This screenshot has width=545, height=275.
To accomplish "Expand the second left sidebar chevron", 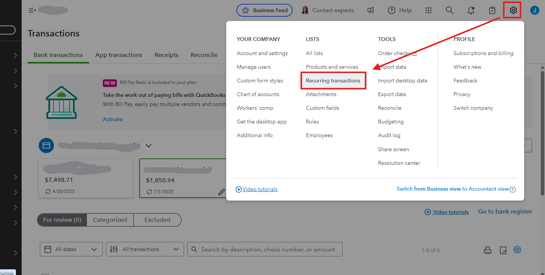I will tap(15, 71).
